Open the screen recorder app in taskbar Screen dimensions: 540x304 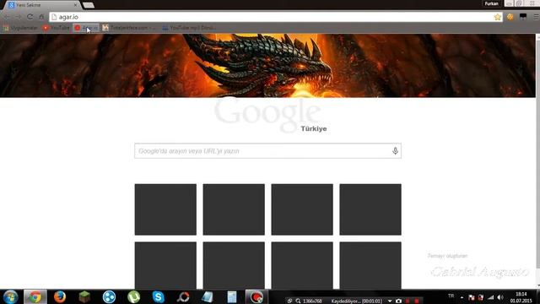point(256,296)
